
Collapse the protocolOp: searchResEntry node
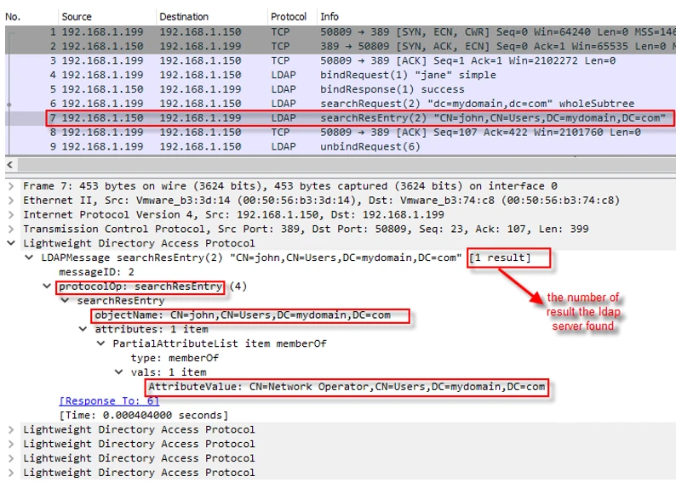tap(48, 286)
